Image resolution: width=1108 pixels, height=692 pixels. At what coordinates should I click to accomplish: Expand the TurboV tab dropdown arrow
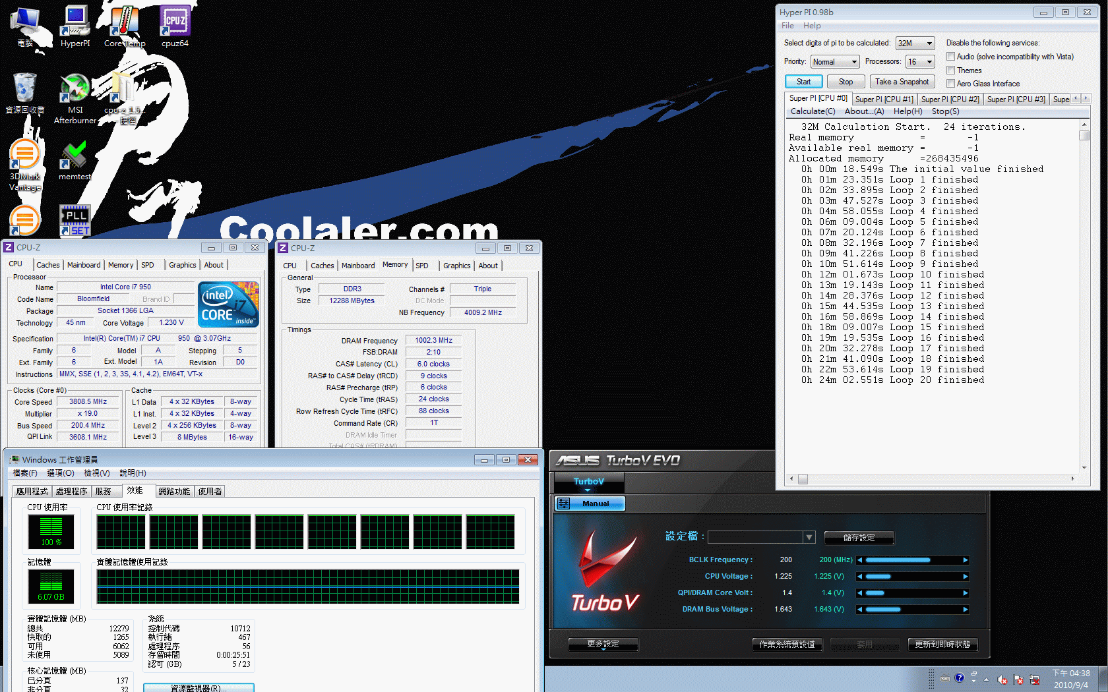[588, 490]
